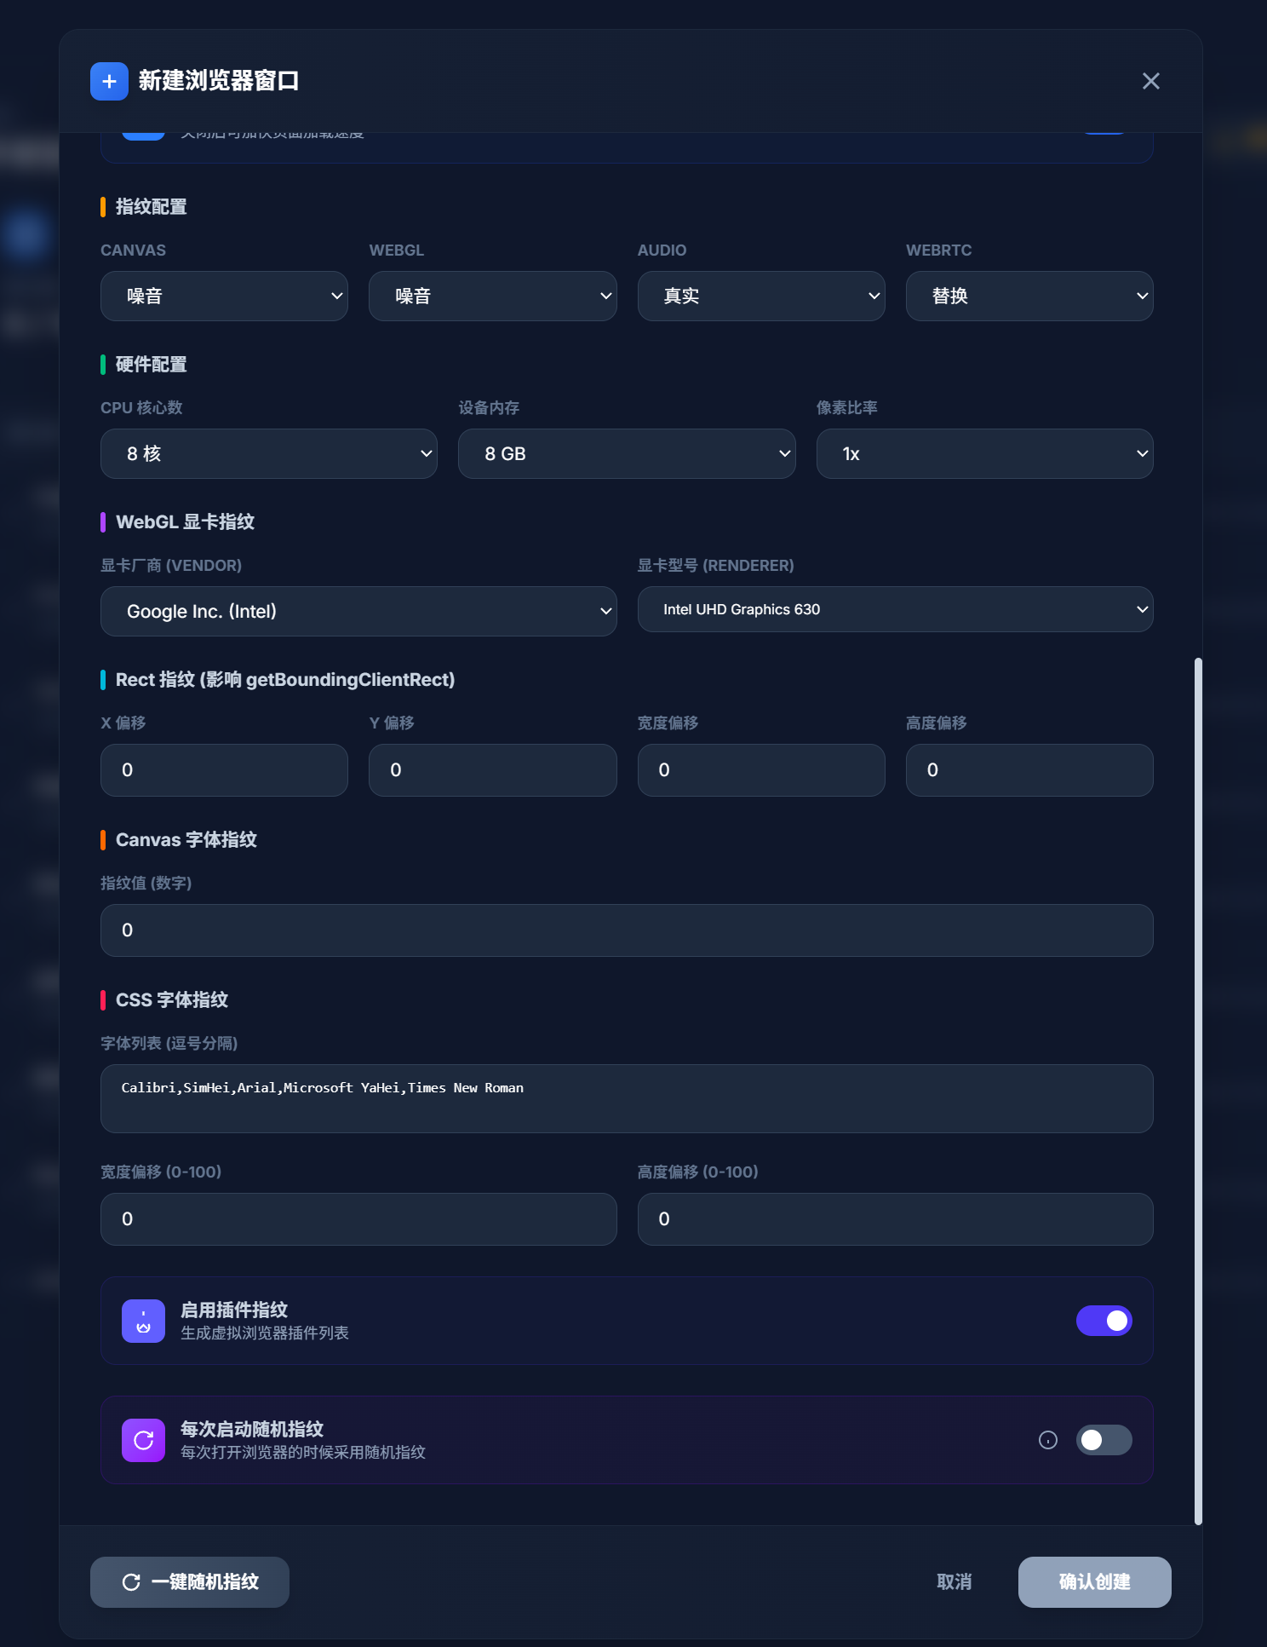Disable the 启用插件指纹 toggle
Screen dimensions: 1267x1647
(x=1104, y=1321)
